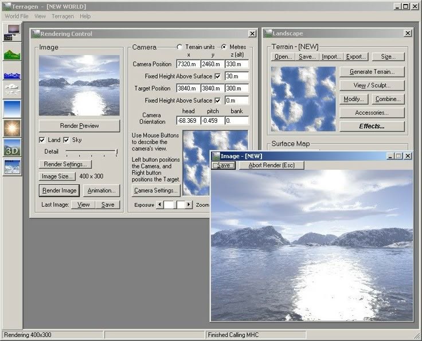Open Camera Settings dialog
Screen dimensions: 422x341
(156, 191)
